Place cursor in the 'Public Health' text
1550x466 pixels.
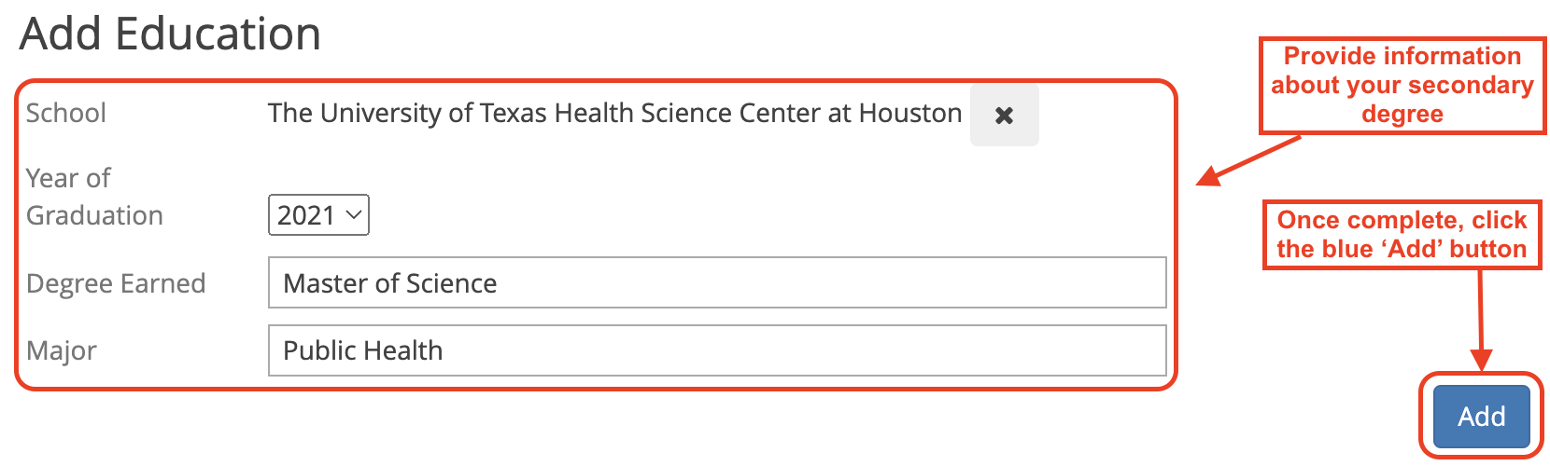point(362,350)
